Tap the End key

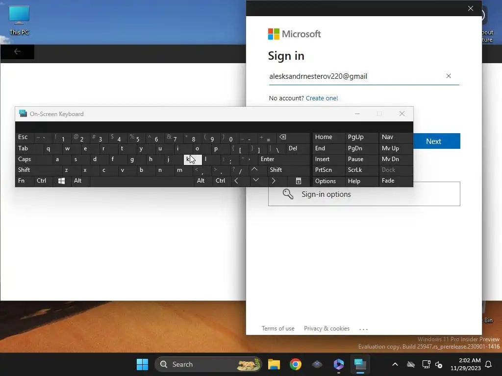329,148
